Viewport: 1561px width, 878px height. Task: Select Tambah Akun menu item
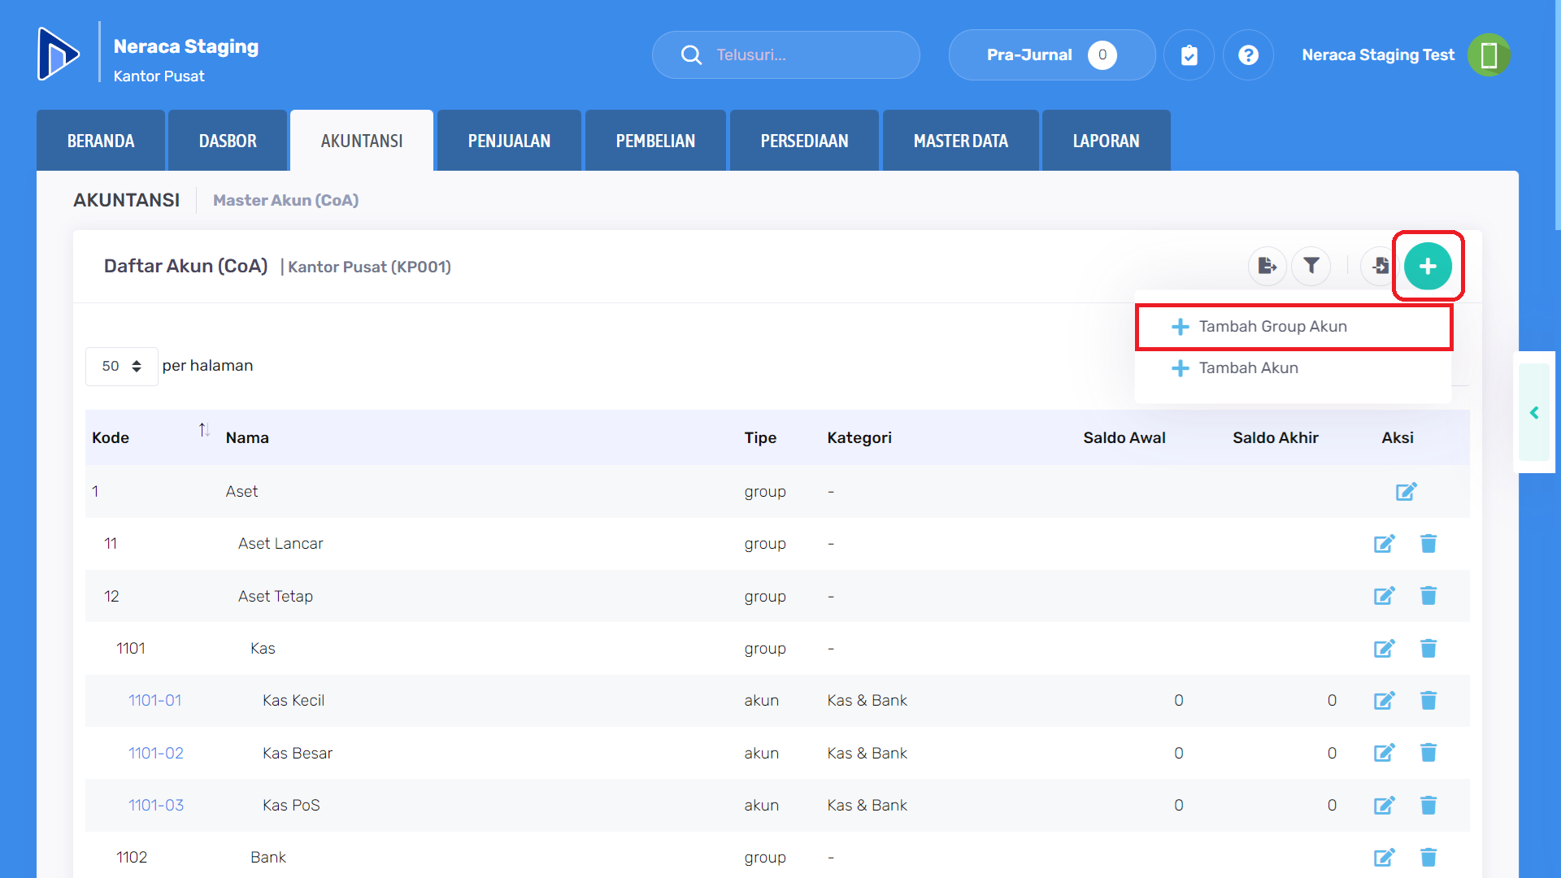pos(1294,368)
